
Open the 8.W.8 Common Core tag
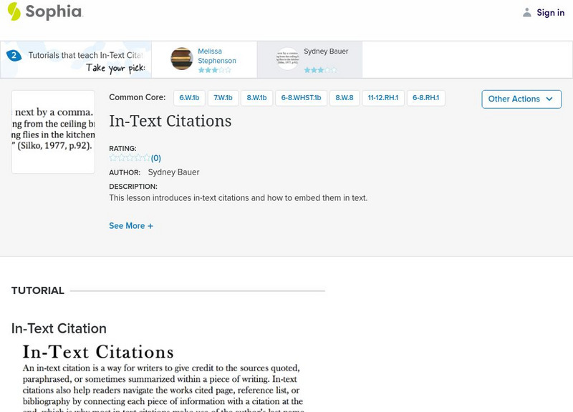coord(345,98)
